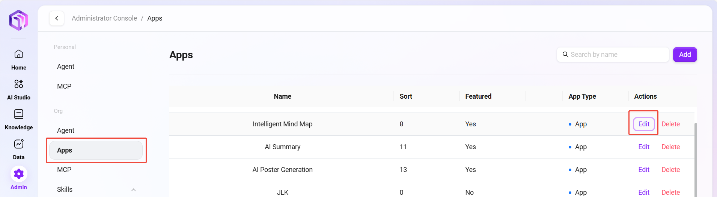
Task: Open Agent under Org section
Action: (66, 130)
